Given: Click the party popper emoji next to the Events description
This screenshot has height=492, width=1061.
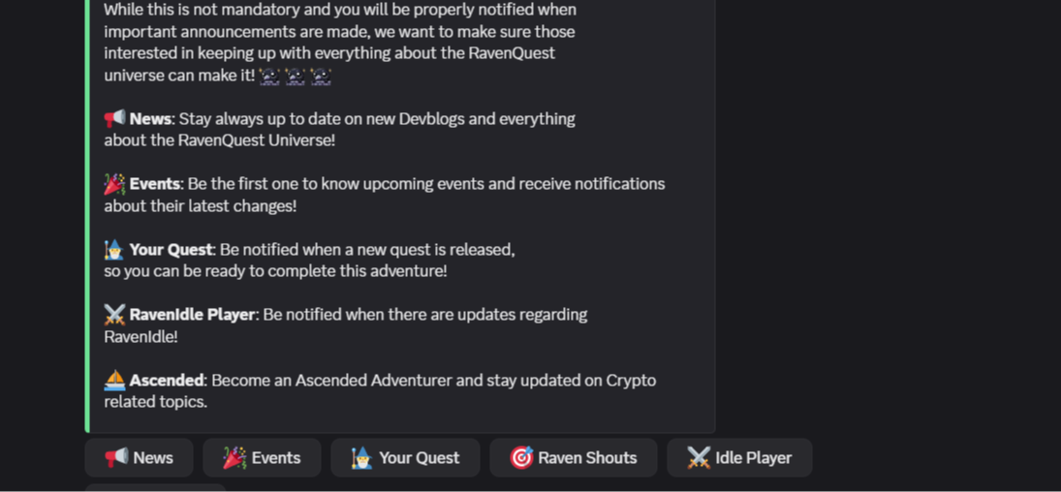Looking at the screenshot, I should coord(115,183).
